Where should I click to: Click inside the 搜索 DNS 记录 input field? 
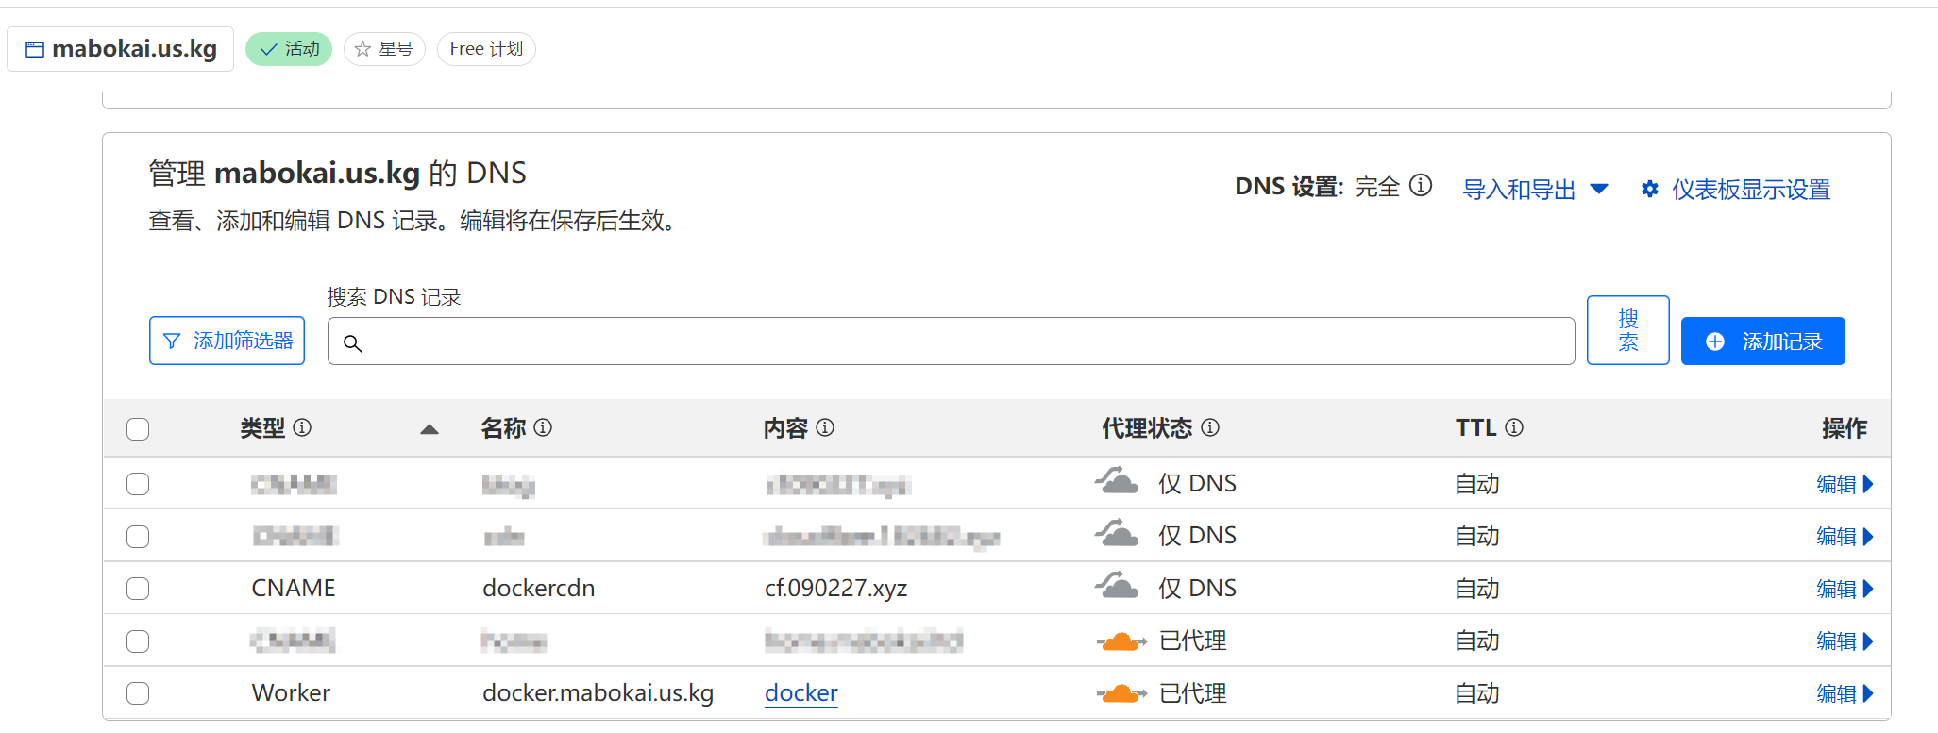tap(944, 341)
